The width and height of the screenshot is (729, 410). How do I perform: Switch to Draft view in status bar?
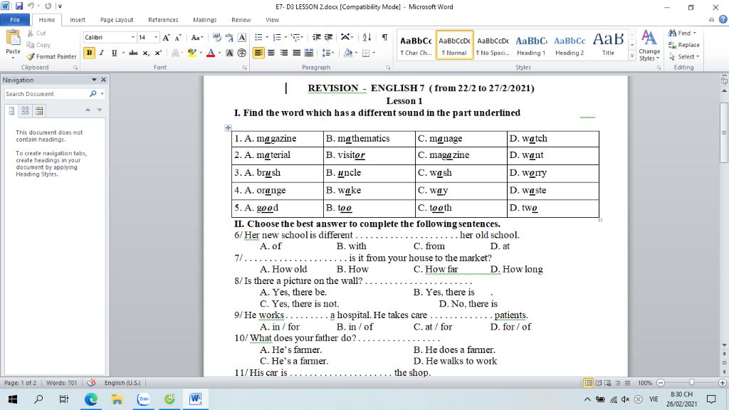click(628, 382)
